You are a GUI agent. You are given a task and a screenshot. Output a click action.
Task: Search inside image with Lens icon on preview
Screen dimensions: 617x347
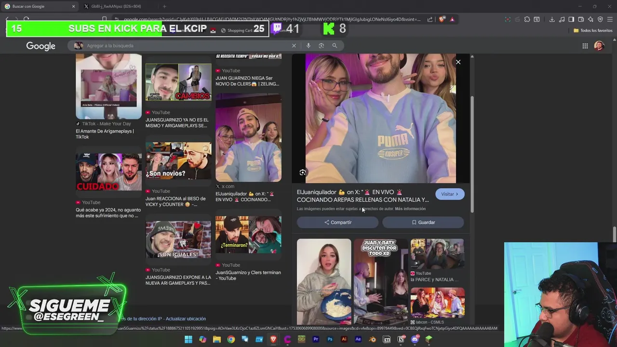[303, 172]
